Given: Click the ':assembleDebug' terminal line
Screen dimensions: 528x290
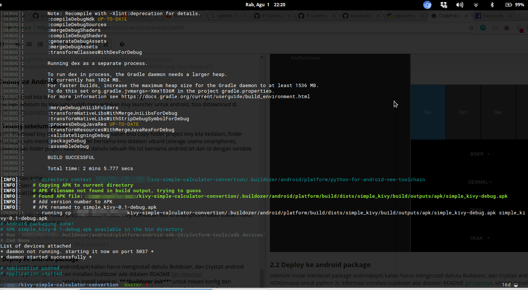Looking at the screenshot, I should pos(68,146).
